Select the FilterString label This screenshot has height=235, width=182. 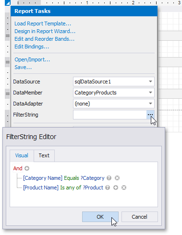tap(25, 115)
